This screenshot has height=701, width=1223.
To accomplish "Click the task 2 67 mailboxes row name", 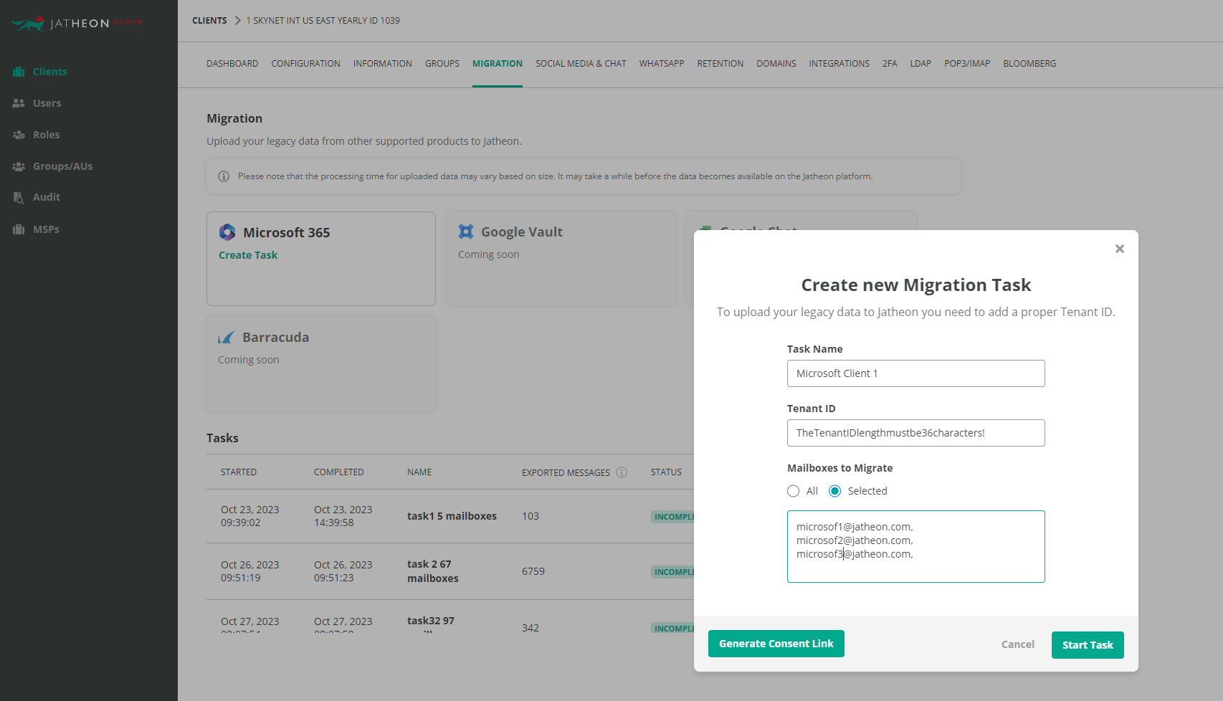I will coord(433,571).
